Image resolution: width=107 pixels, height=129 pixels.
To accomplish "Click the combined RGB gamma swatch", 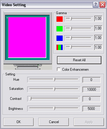I will click(60, 47).
